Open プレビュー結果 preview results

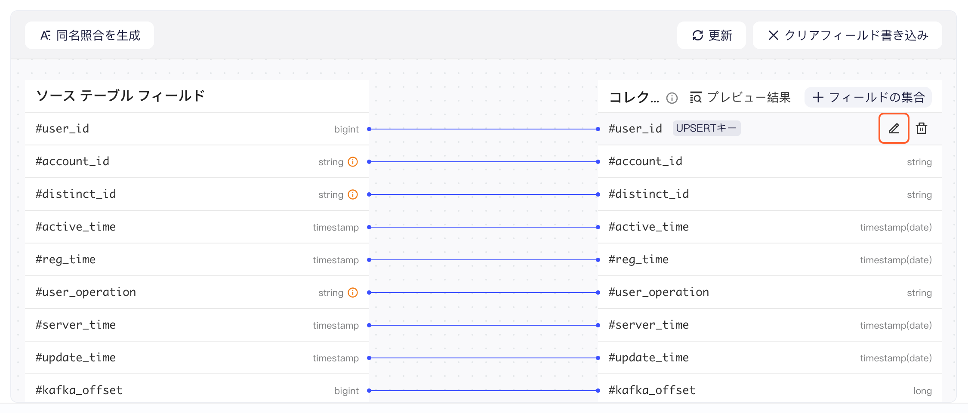(x=740, y=98)
